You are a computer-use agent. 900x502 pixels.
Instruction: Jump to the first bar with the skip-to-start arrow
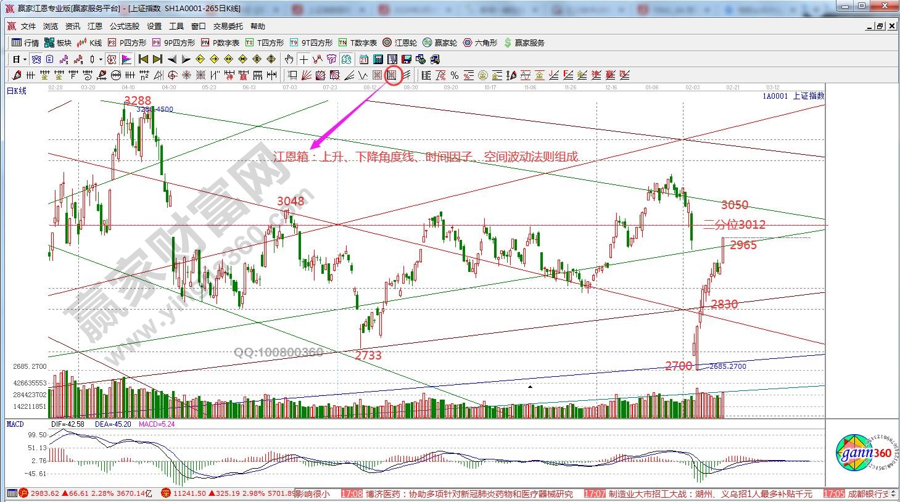click(143, 60)
